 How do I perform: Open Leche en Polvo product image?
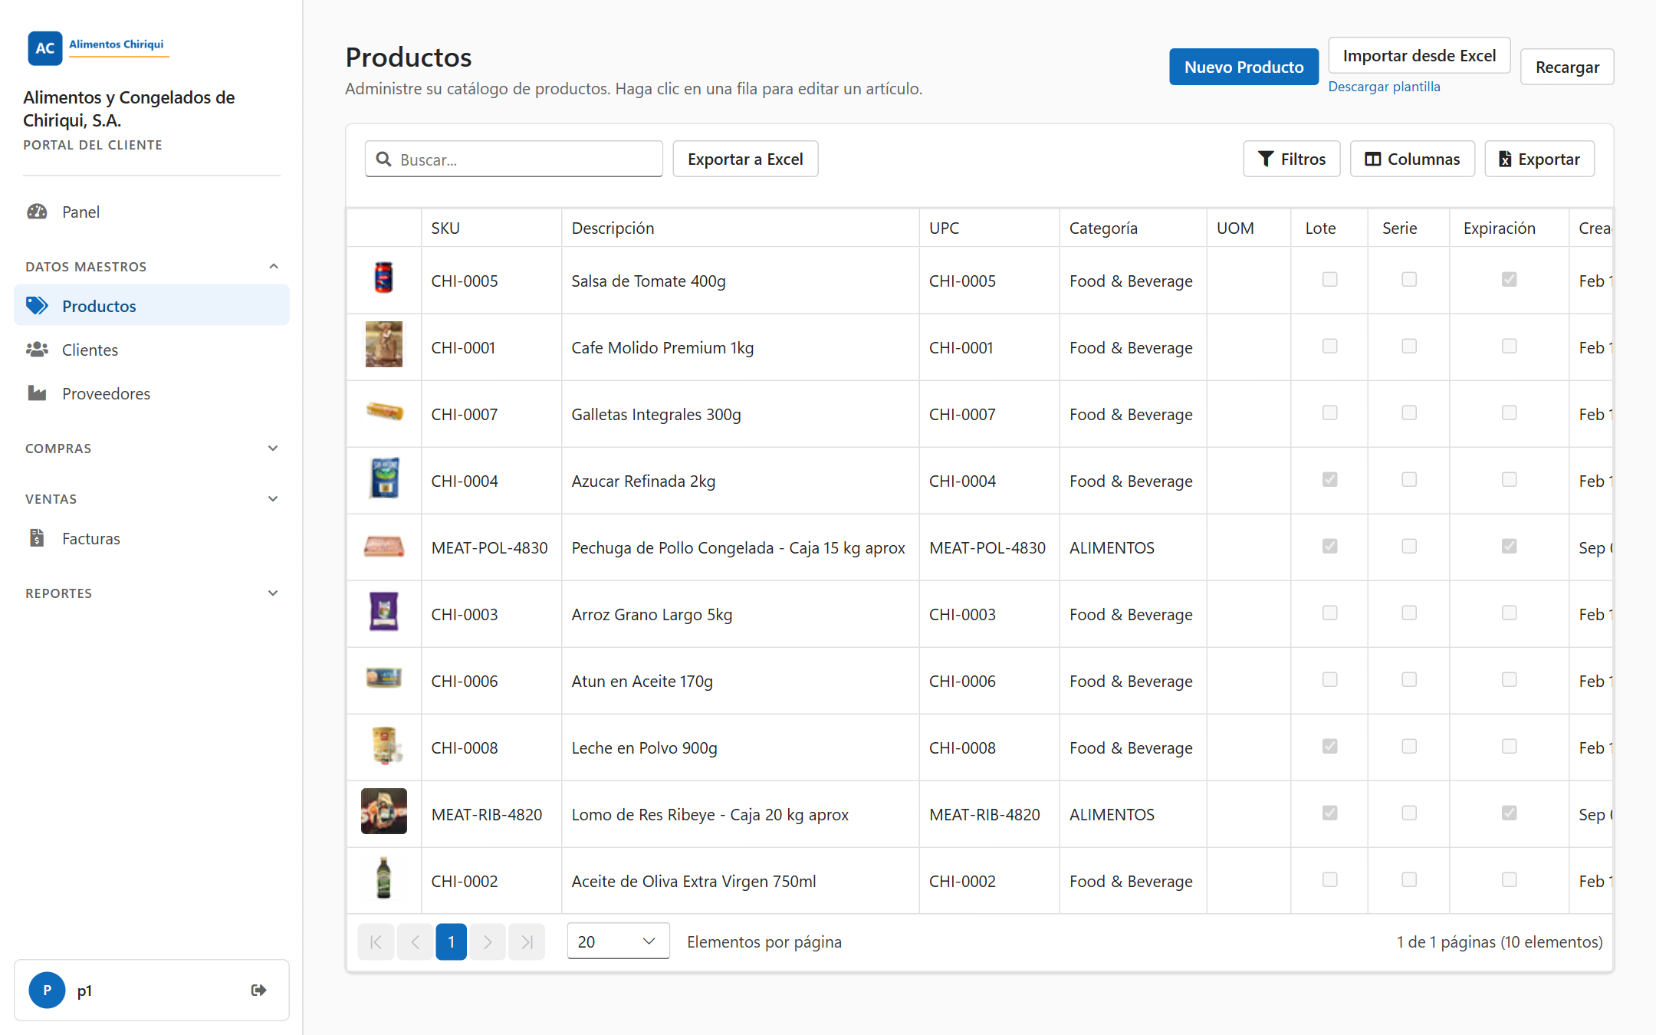pyautogui.click(x=386, y=745)
